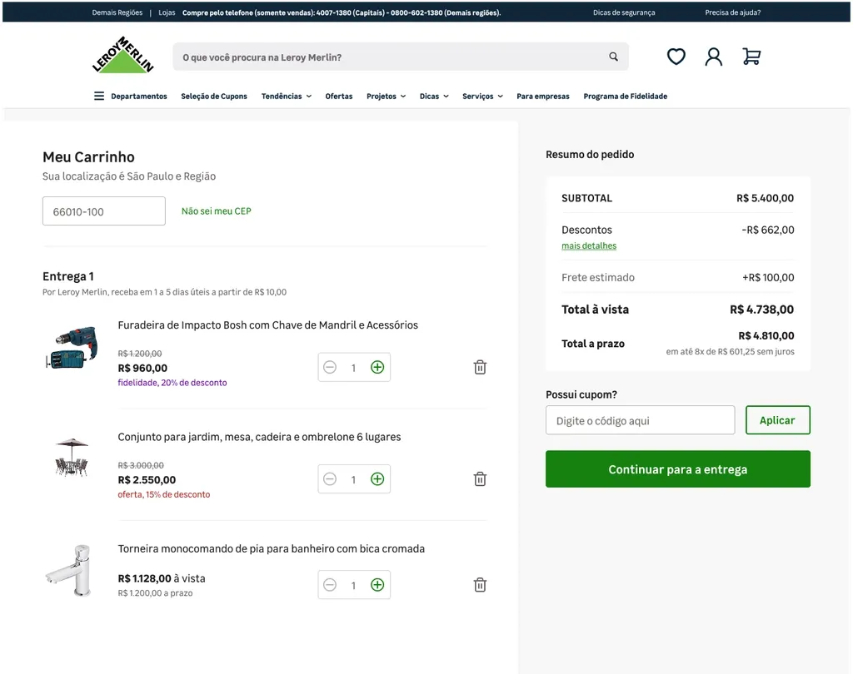Image resolution: width=853 pixels, height=674 pixels.
Task: Open Furadeira de Impacto Bosh product title
Action: click(x=268, y=325)
